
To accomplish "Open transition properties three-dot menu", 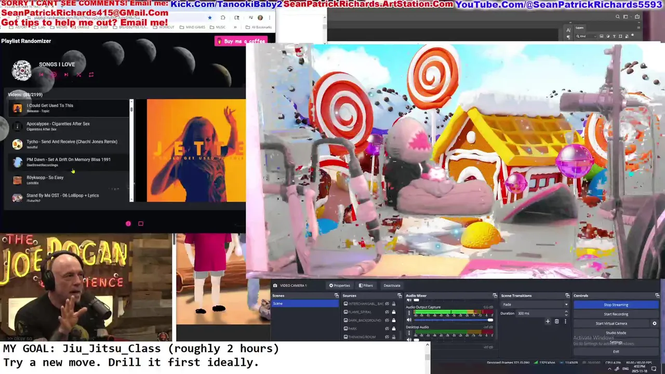I will point(565,322).
